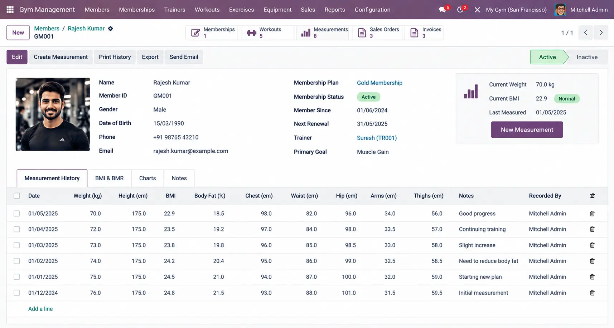Open My Gym (San Francisco) company switcher
Image resolution: width=614 pixels, height=328 pixels.
pos(516,10)
